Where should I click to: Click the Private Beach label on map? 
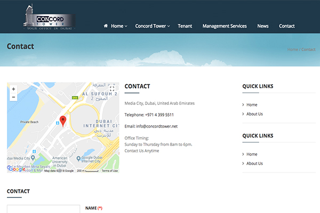click(x=29, y=122)
